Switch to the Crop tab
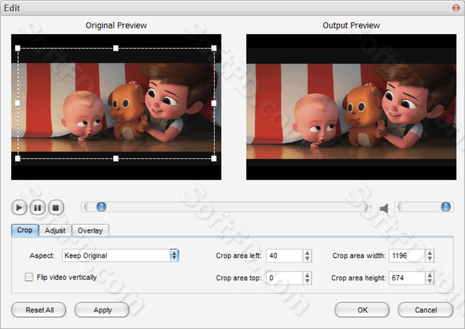This screenshot has height=329, width=465. click(x=25, y=230)
